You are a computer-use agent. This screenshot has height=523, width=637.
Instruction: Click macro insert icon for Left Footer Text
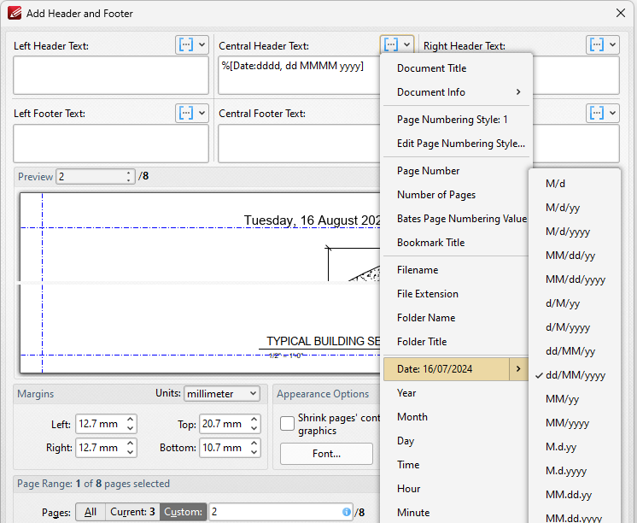pos(186,113)
